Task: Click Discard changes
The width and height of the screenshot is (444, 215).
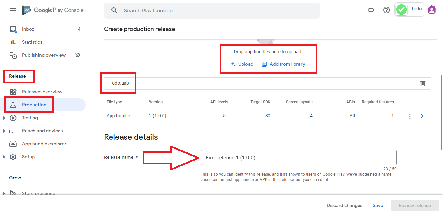Action: [x=344, y=205]
